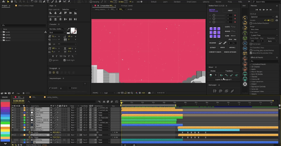Screen dimensions: 281x146
Task: Expand the Color Correction effects category
Action: (251, 82)
